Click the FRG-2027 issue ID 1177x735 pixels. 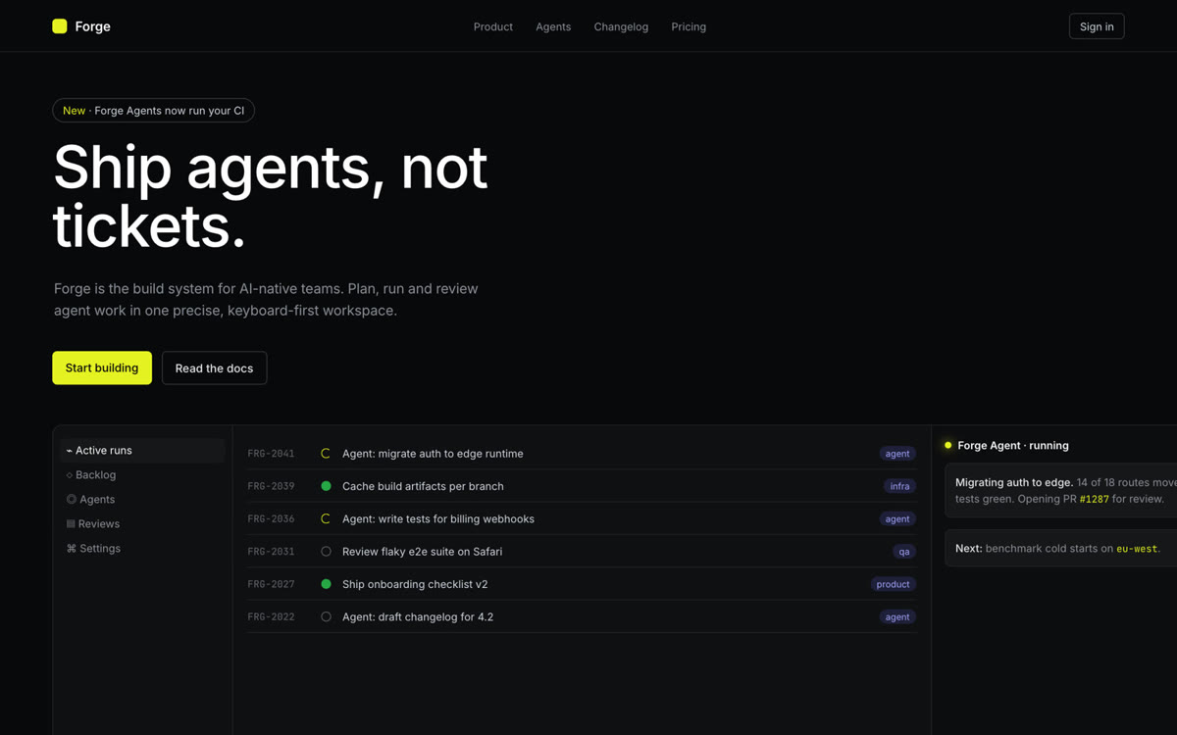pyautogui.click(x=271, y=584)
